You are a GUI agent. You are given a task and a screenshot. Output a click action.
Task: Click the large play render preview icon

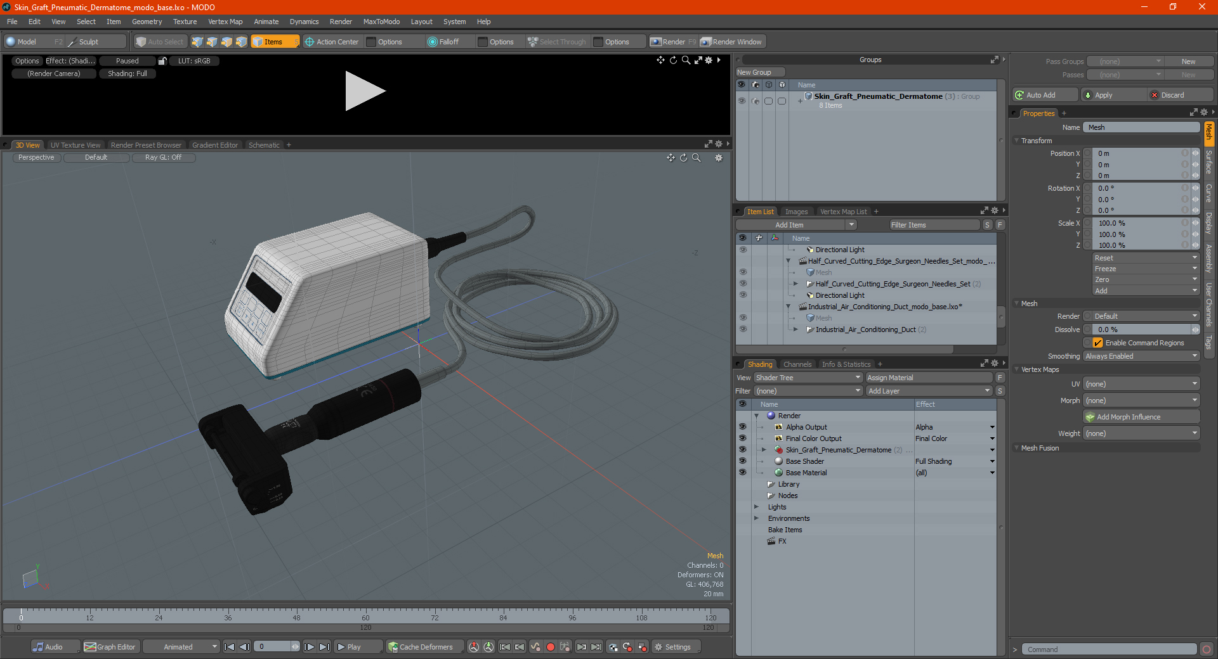tap(365, 91)
